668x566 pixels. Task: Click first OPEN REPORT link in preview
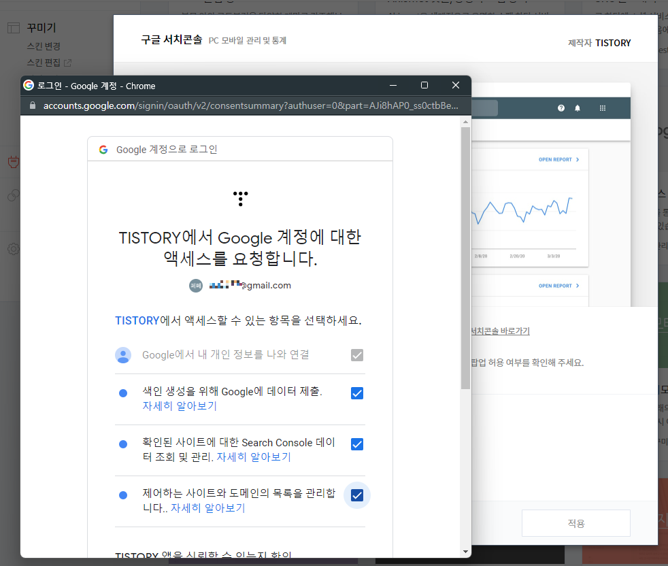tap(558, 159)
